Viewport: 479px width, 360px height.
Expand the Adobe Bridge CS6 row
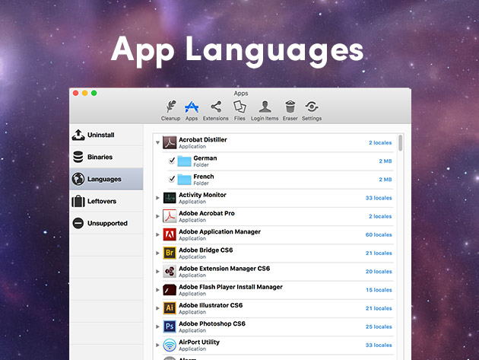tap(157, 253)
